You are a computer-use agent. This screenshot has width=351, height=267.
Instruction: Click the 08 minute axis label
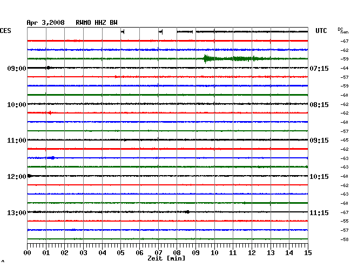[177, 252]
